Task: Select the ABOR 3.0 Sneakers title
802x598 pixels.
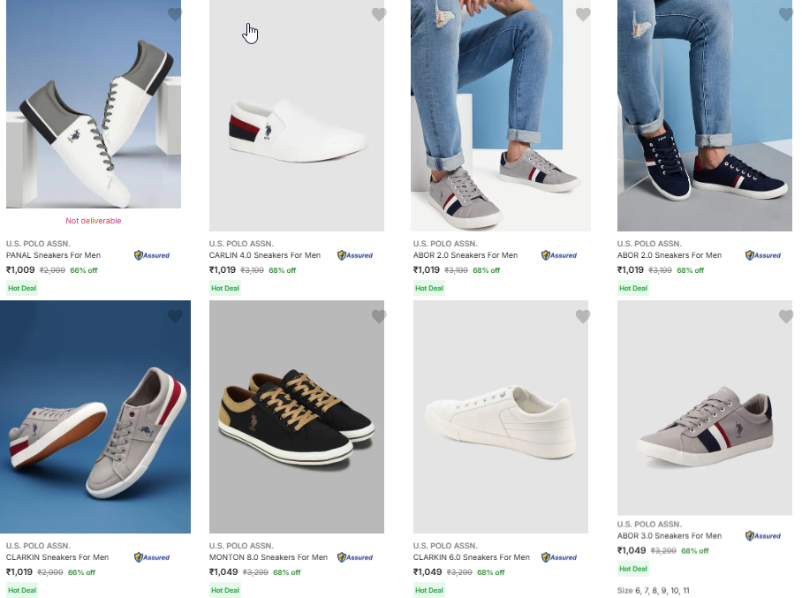Action: [669, 536]
